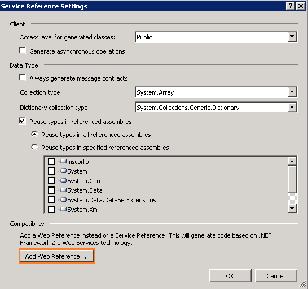Click the System.Xml assembly icon

coord(63,210)
